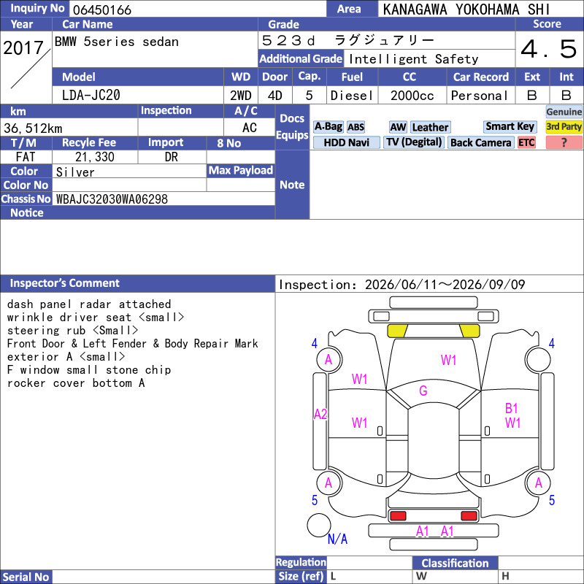Click the B grade under Ext
The height and width of the screenshot is (584, 584).
click(532, 96)
